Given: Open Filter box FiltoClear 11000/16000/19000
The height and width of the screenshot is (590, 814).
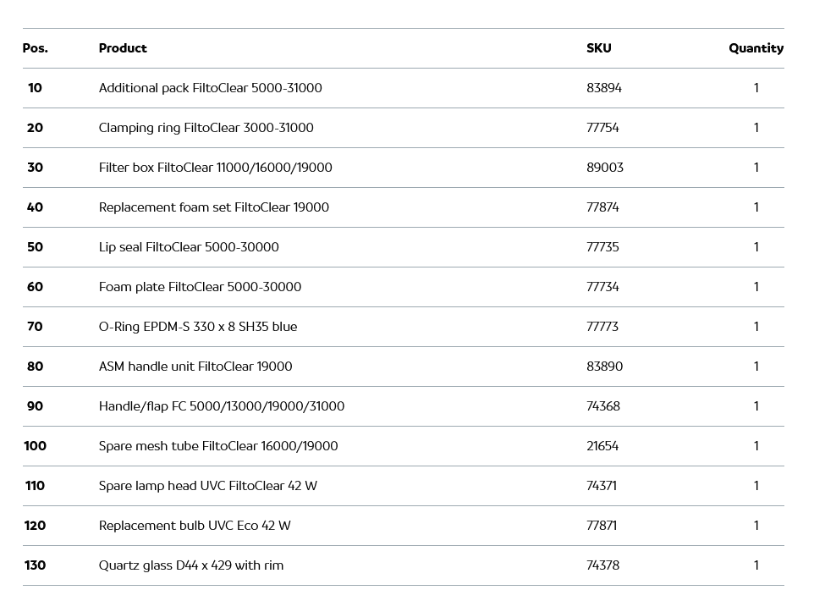Looking at the screenshot, I should tap(215, 168).
